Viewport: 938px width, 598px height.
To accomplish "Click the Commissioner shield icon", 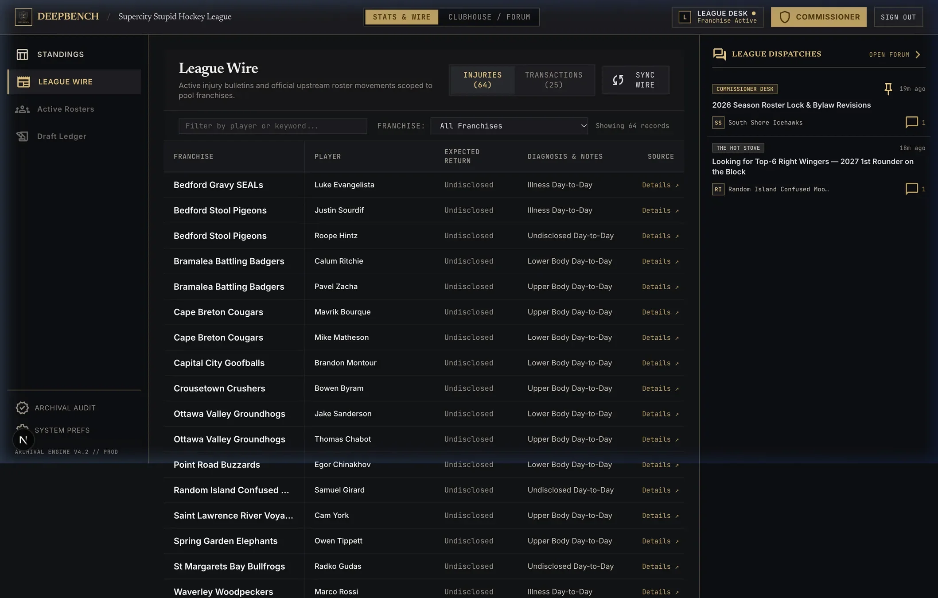I will [785, 17].
